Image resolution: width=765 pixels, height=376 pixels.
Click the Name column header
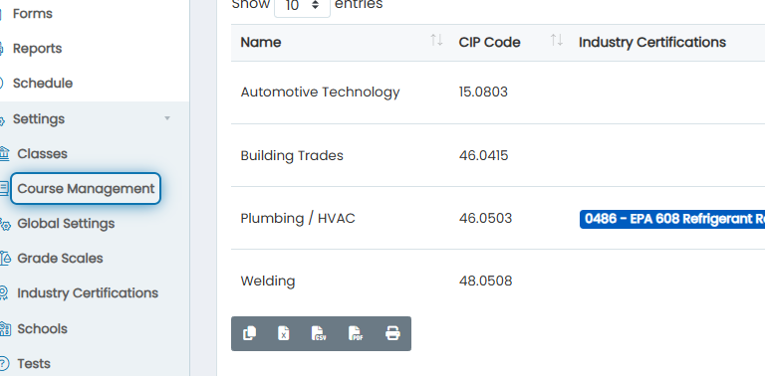[x=261, y=43]
